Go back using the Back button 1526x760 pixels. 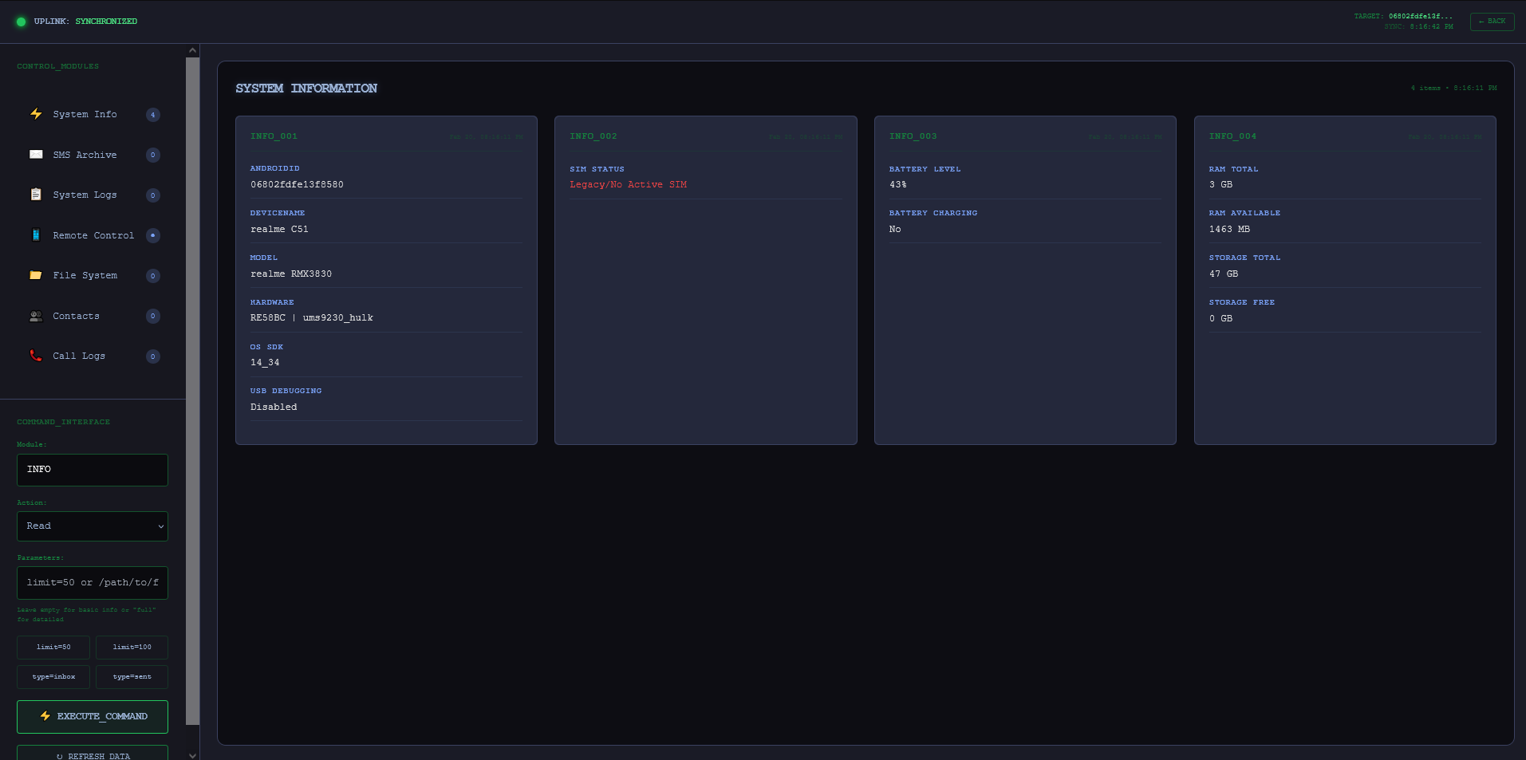pos(1492,22)
